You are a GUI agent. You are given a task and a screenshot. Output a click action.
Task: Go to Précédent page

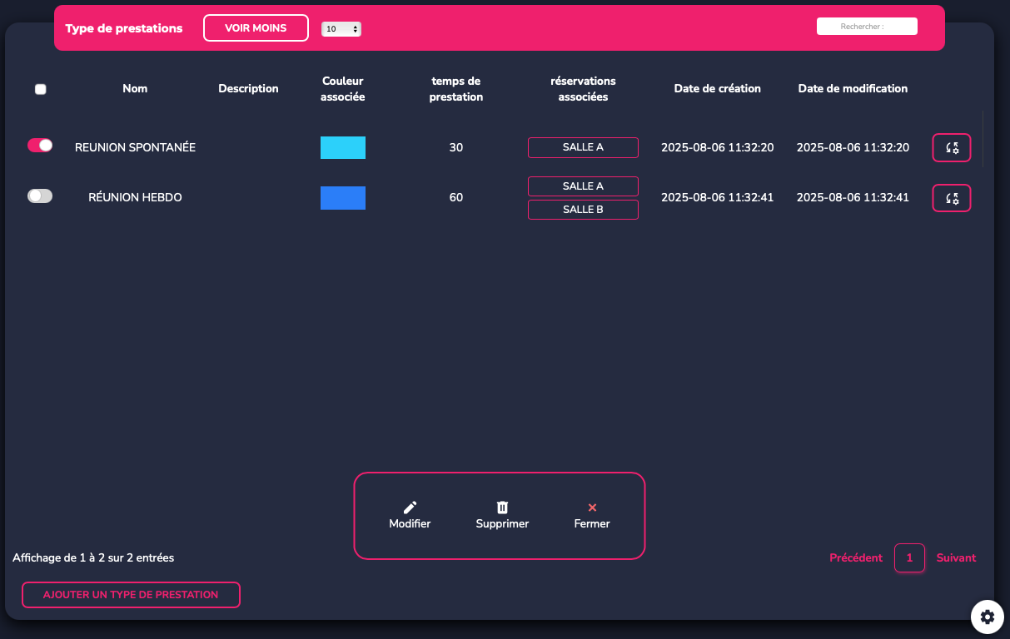click(x=856, y=558)
